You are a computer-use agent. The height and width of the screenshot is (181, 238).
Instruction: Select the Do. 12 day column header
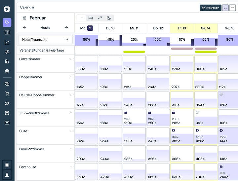tap(158, 28)
